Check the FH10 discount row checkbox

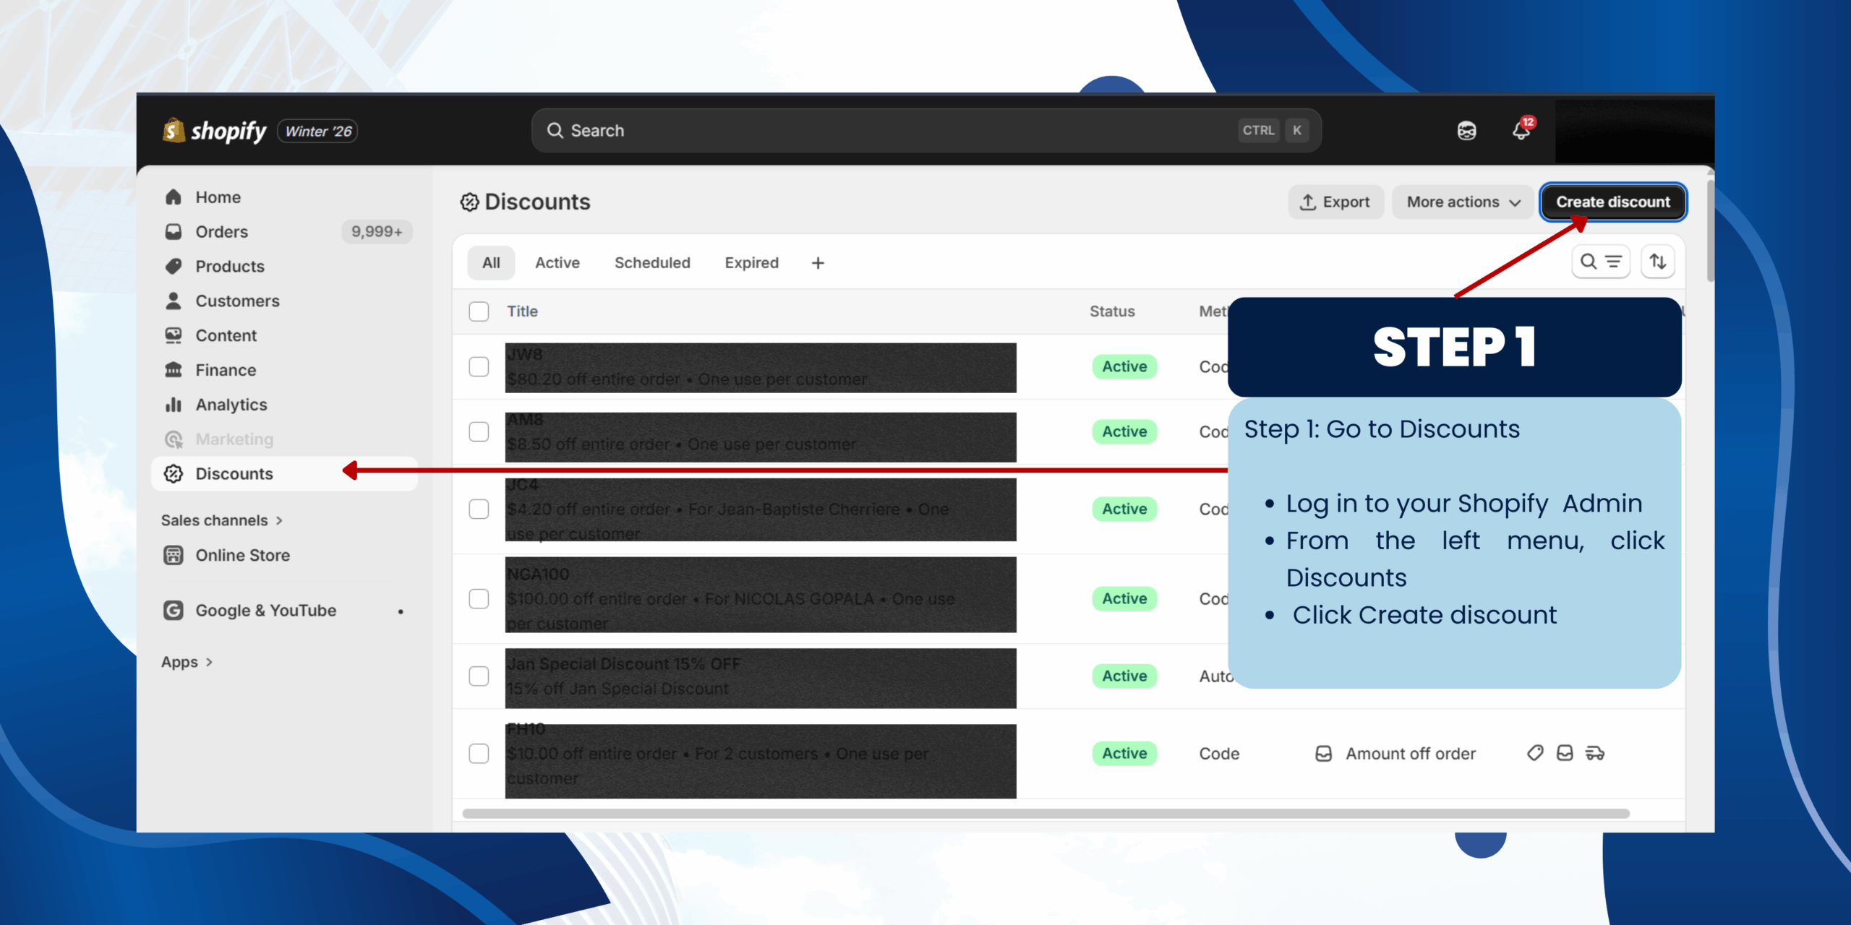pyautogui.click(x=479, y=753)
